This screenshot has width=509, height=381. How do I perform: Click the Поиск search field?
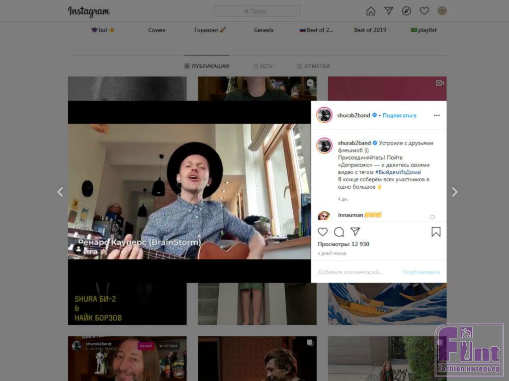click(x=257, y=11)
